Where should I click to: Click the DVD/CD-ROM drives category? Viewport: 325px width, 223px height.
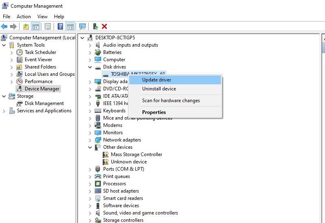(x=116, y=89)
